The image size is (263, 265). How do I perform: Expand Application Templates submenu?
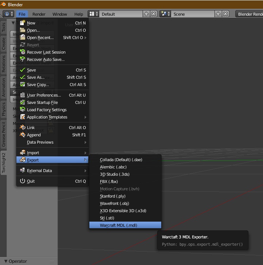[x=53, y=117]
